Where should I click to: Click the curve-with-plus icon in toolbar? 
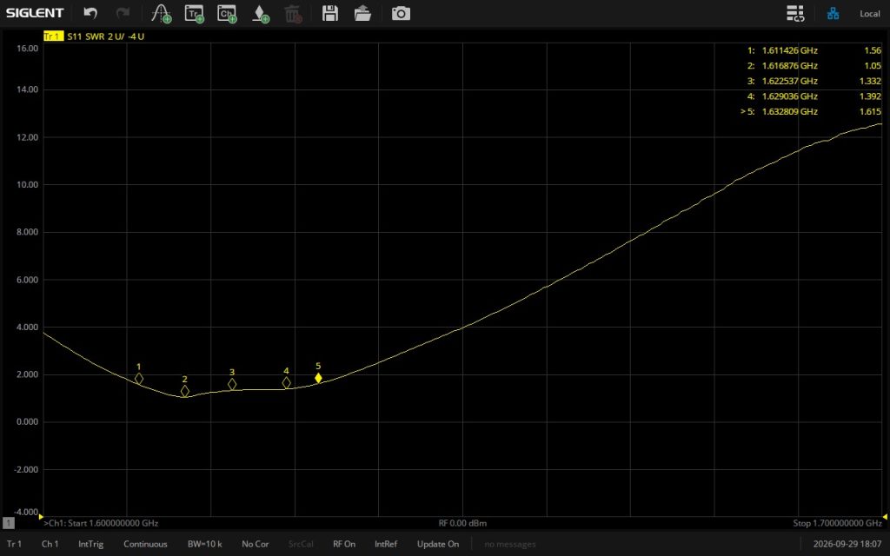pos(162,14)
